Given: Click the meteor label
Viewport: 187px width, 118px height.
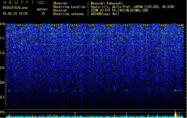Looking at the screenshot, I should point(42,9).
